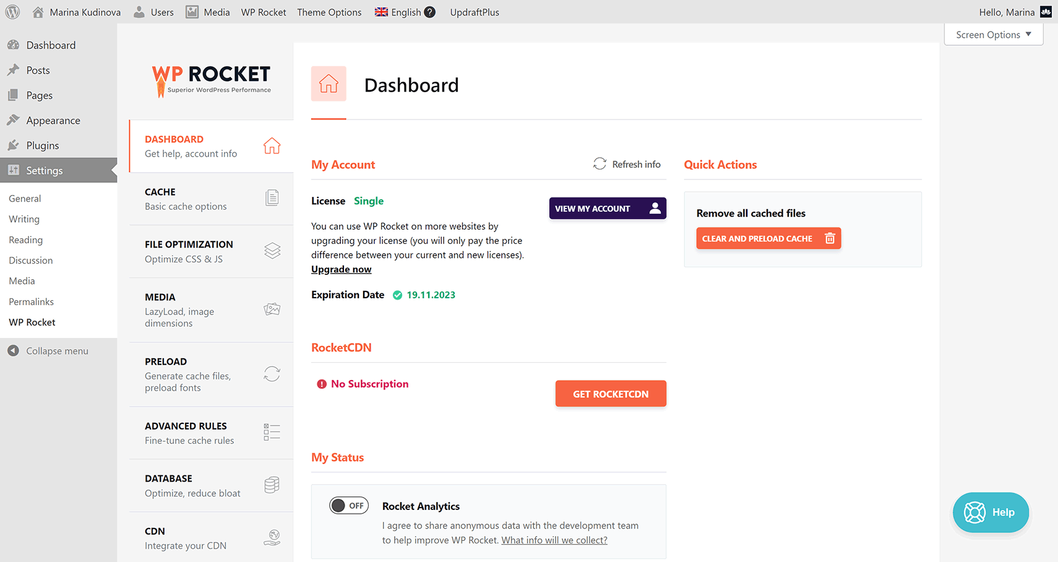Open the Permalinks settings submenu item

pyautogui.click(x=32, y=301)
